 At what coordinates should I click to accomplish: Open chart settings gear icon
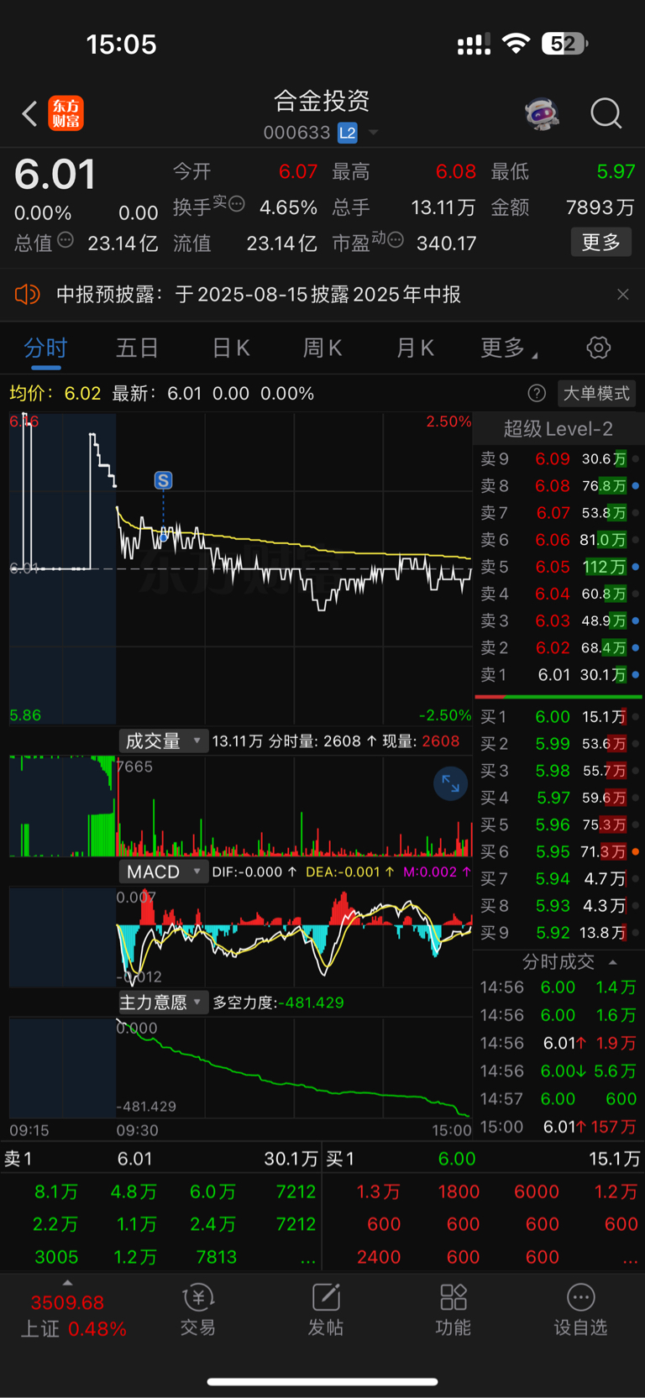pos(599,348)
